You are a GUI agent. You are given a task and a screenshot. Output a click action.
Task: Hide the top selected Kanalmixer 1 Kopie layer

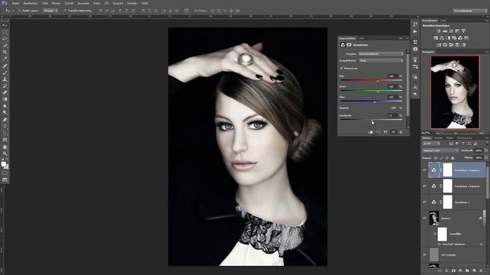coord(424,170)
